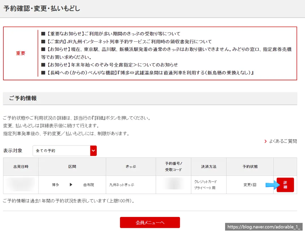Click the 予約状態 column header

(250, 167)
